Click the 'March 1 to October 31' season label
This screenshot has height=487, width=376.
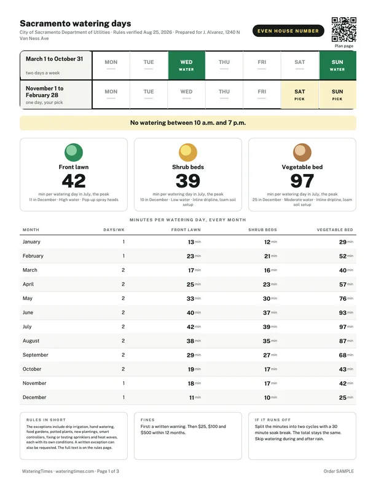click(54, 58)
